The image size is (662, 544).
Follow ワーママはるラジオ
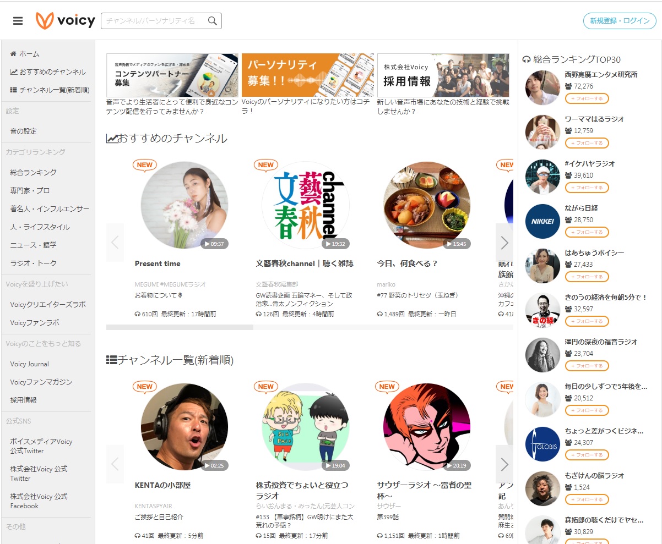tap(587, 143)
